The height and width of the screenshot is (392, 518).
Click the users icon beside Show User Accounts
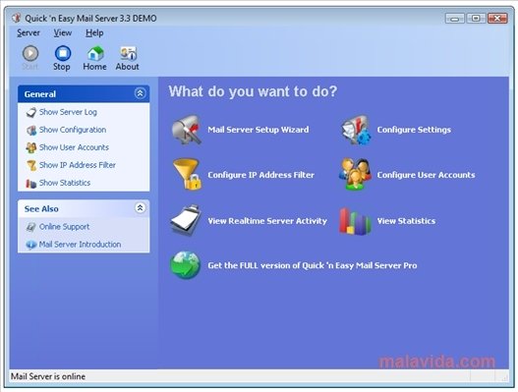[x=31, y=147]
